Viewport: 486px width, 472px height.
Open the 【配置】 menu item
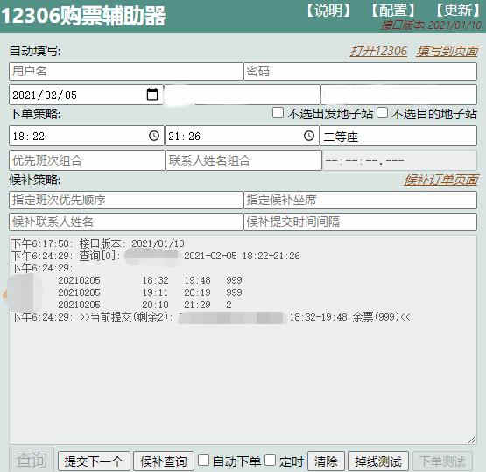coord(393,11)
